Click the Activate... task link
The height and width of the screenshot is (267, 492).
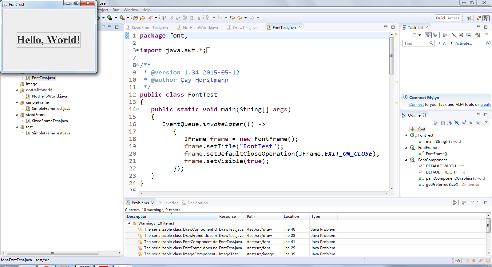(463, 43)
